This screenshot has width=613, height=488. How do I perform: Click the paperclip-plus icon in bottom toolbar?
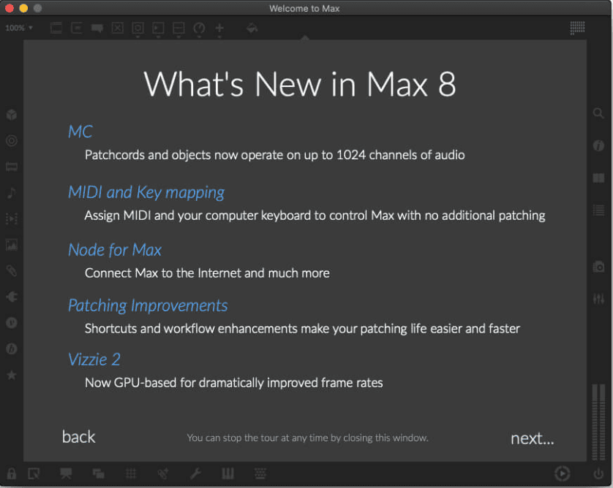tap(162, 473)
